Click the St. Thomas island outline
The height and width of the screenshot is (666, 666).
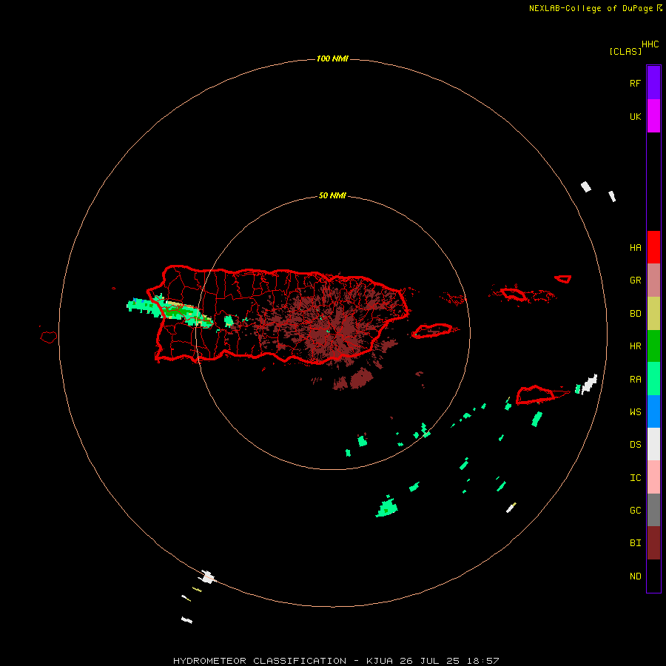pyautogui.click(x=513, y=294)
